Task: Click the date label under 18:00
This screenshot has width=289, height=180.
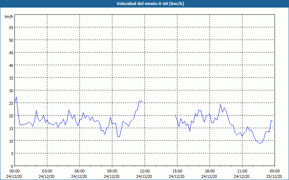Action: (209, 176)
